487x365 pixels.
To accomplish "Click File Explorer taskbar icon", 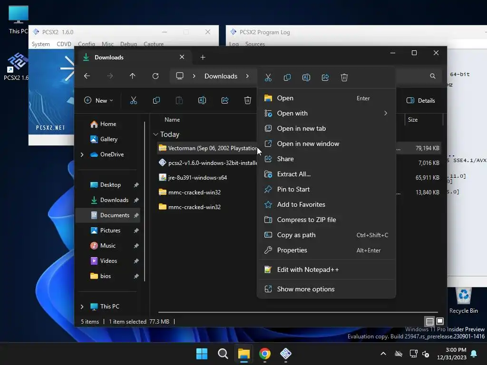I will (x=244, y=354).
